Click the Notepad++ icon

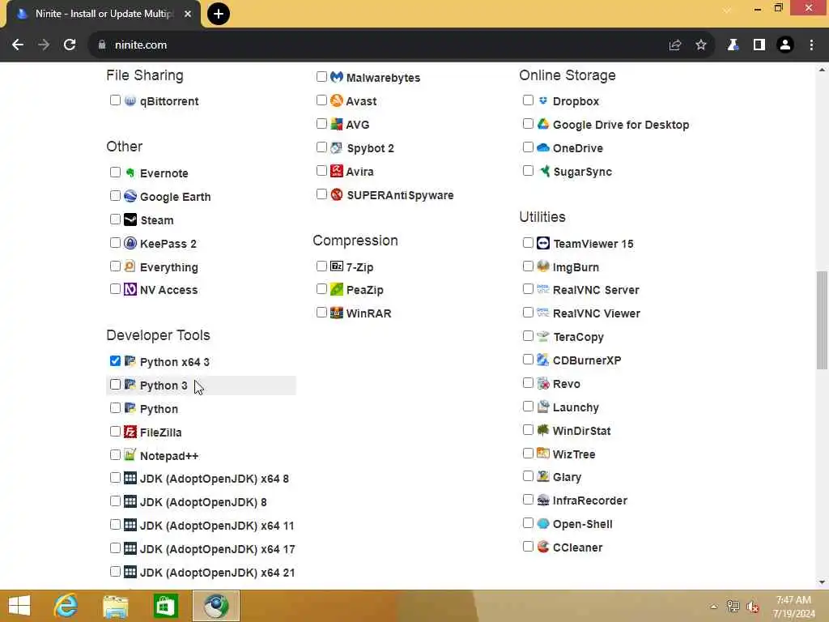click(130, 455)
